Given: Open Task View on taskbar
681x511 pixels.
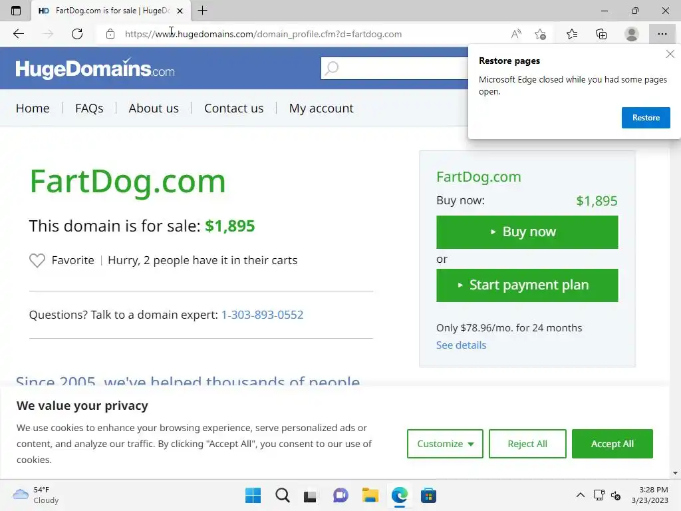Looking at the screenshot, I should click(310, 495).
